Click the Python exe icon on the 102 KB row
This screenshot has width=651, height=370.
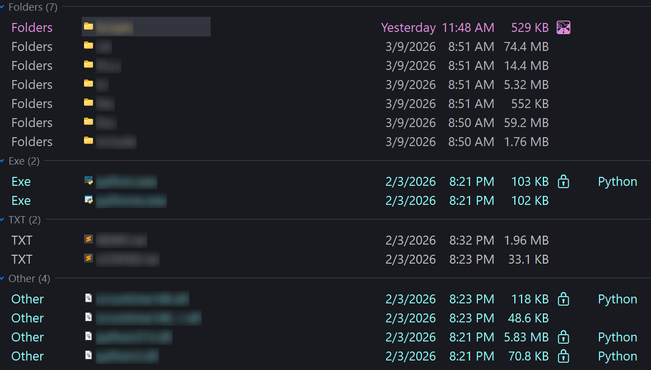click(89, 199)
